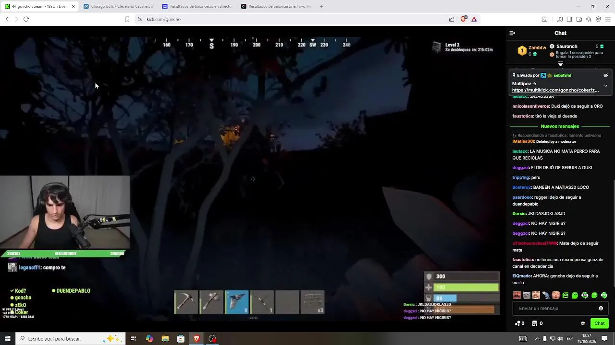Toggle the browser sidebar panel icon

[x=569, y=19]
